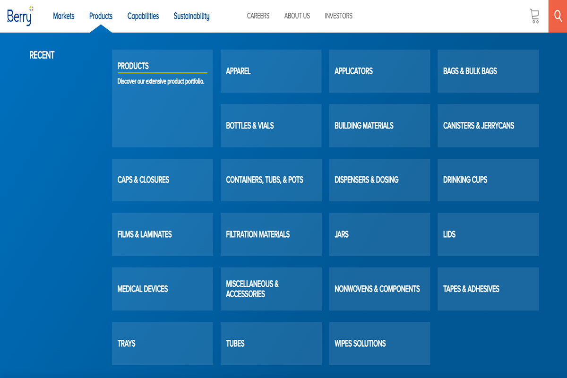Open Tapes & Adhesives category
The width and height of the screenshot is (567, 378).
click(x=488, y=289)
